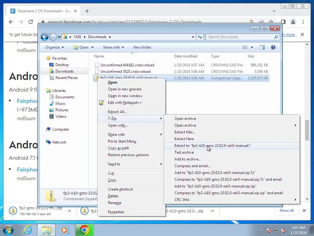Screen dimensions: 314x236
Task: Toggle the preview pane icon
Action: 262,47
